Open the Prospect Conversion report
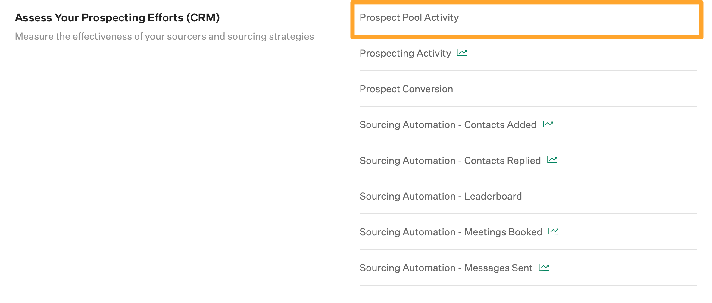 (x=406, y=89)
